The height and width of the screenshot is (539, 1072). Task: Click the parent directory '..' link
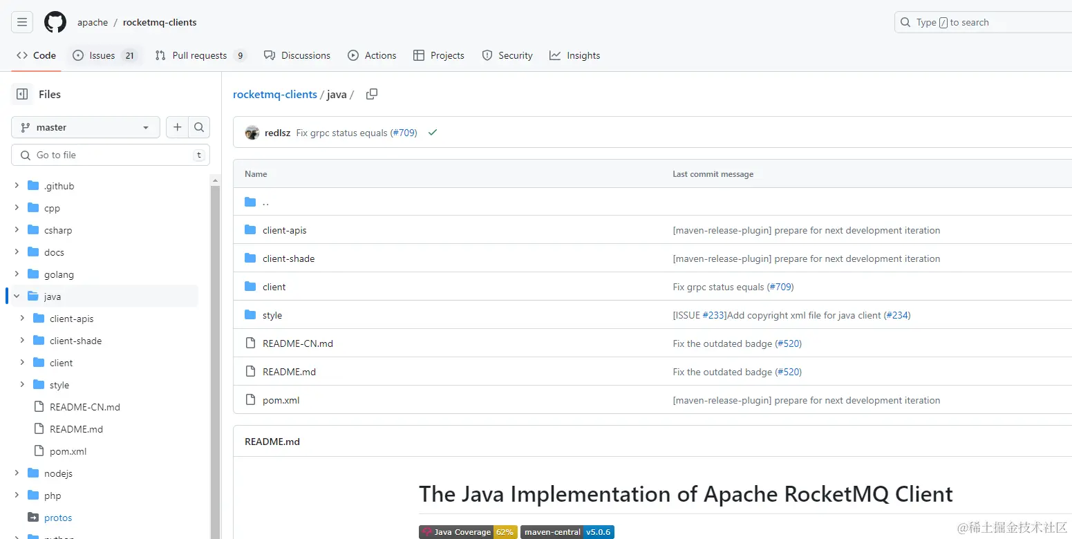coord(266,202)
